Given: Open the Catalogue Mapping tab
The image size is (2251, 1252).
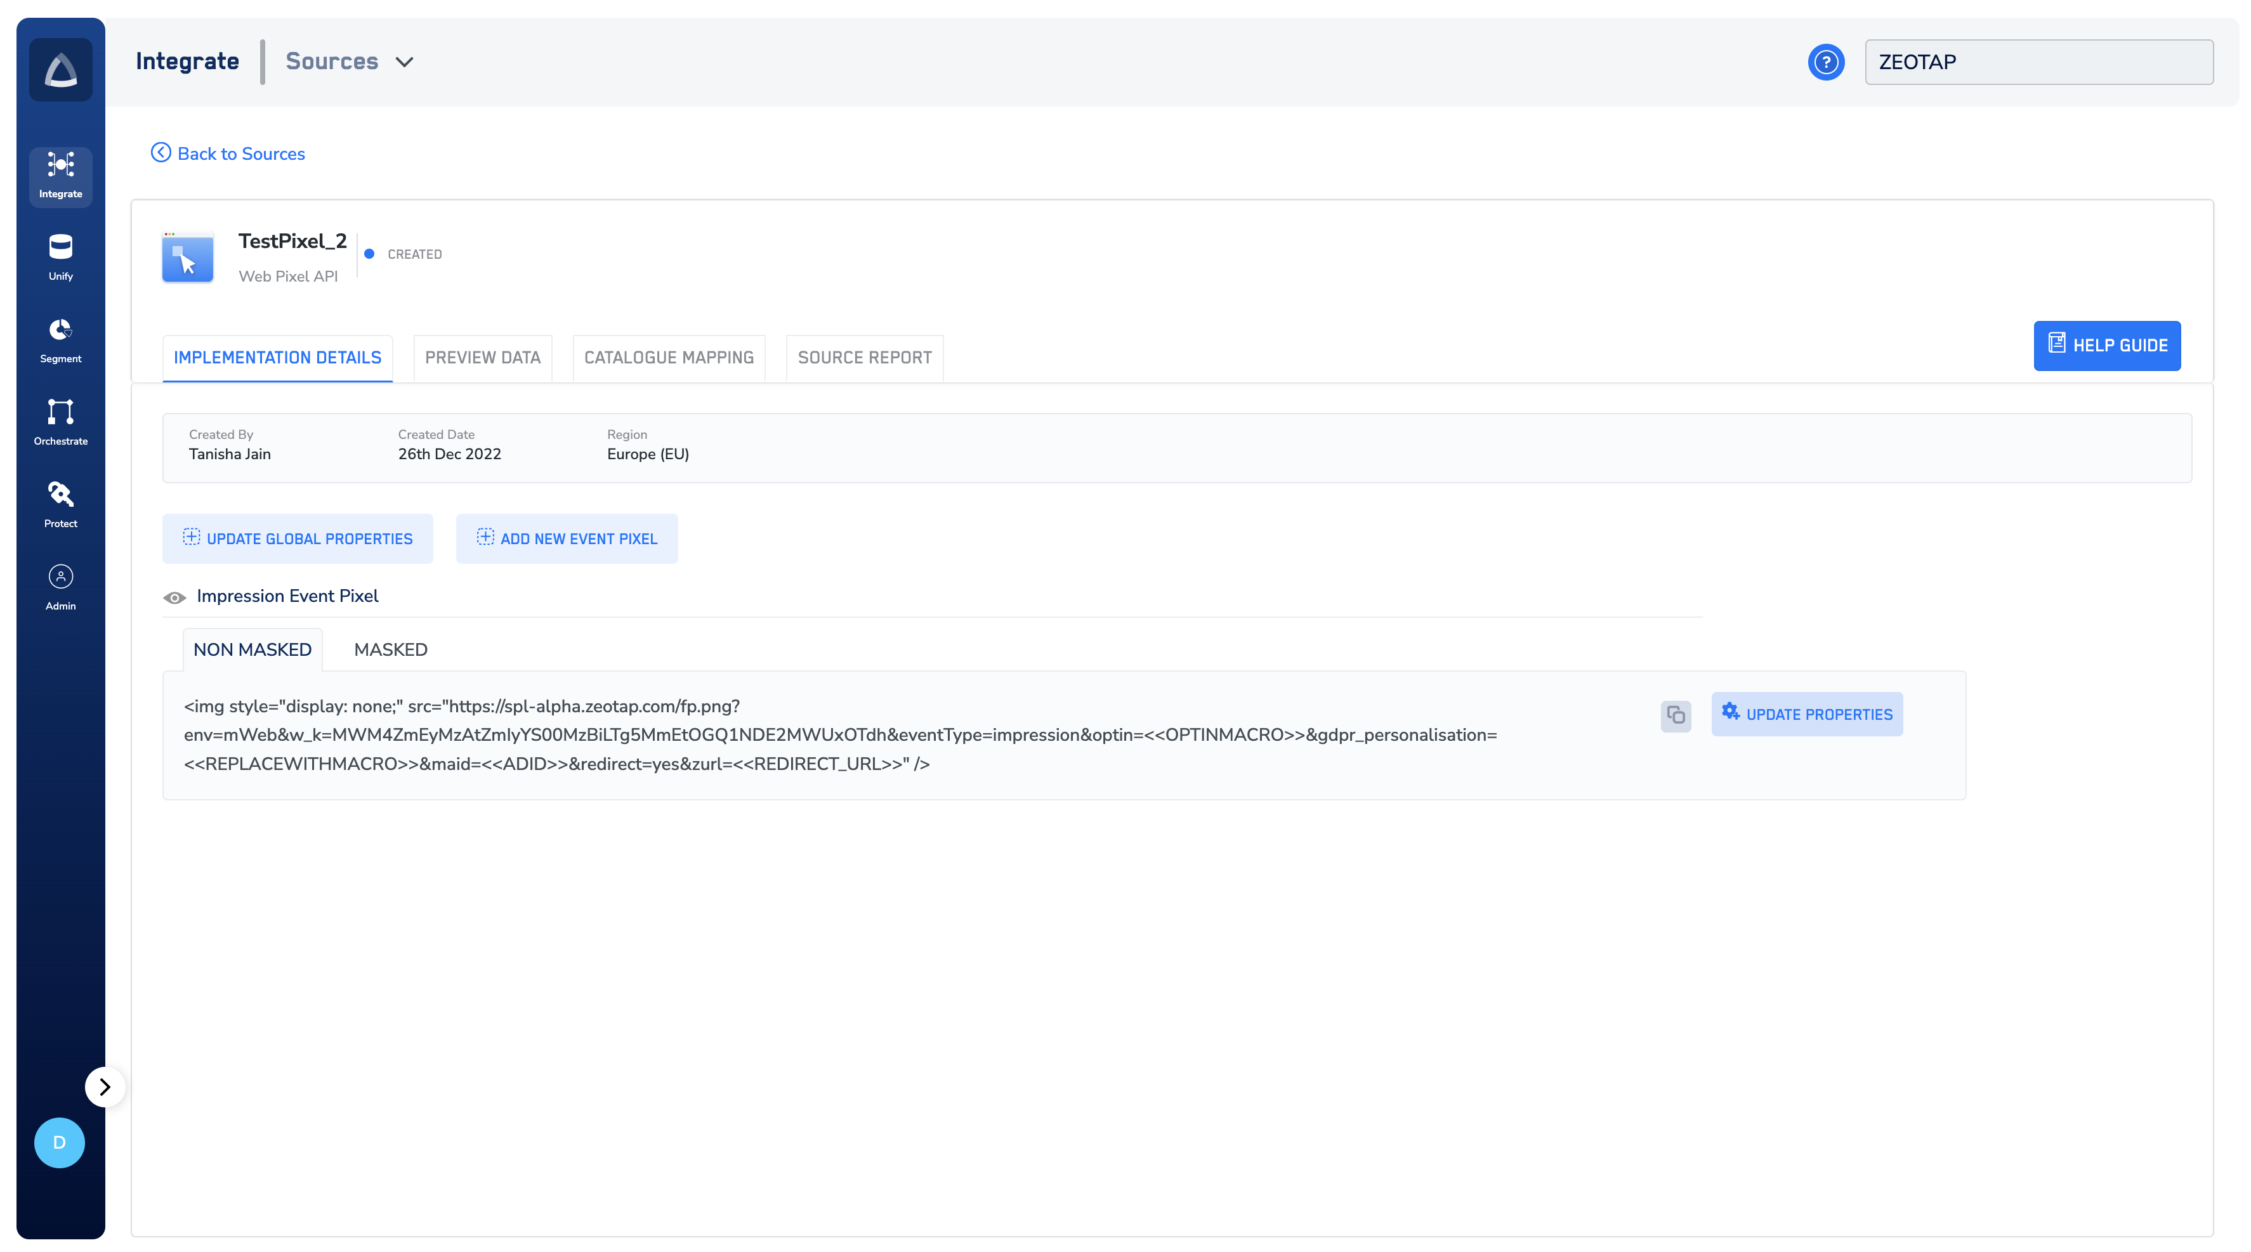Looking at the screenshot, I should [669, 357].
